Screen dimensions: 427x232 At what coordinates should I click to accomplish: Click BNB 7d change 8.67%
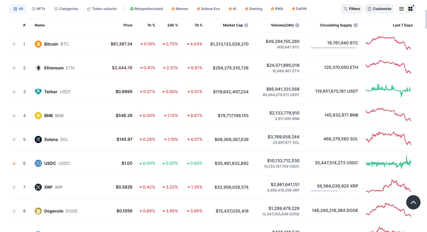(x=195, y=116)
